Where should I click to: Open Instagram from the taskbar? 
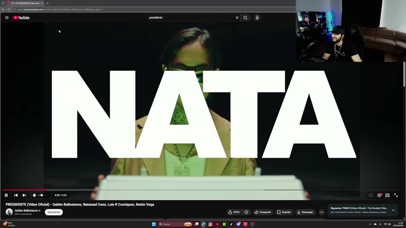pyautogui.click(x=210, y=224)
